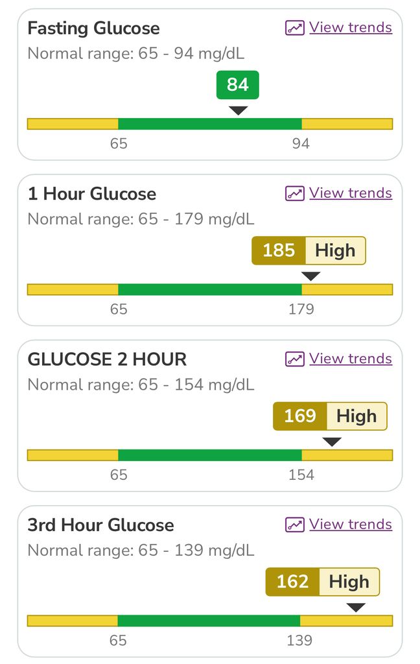
Task: Select the Fasting Glucose card title
Action: tap(93, 28)
